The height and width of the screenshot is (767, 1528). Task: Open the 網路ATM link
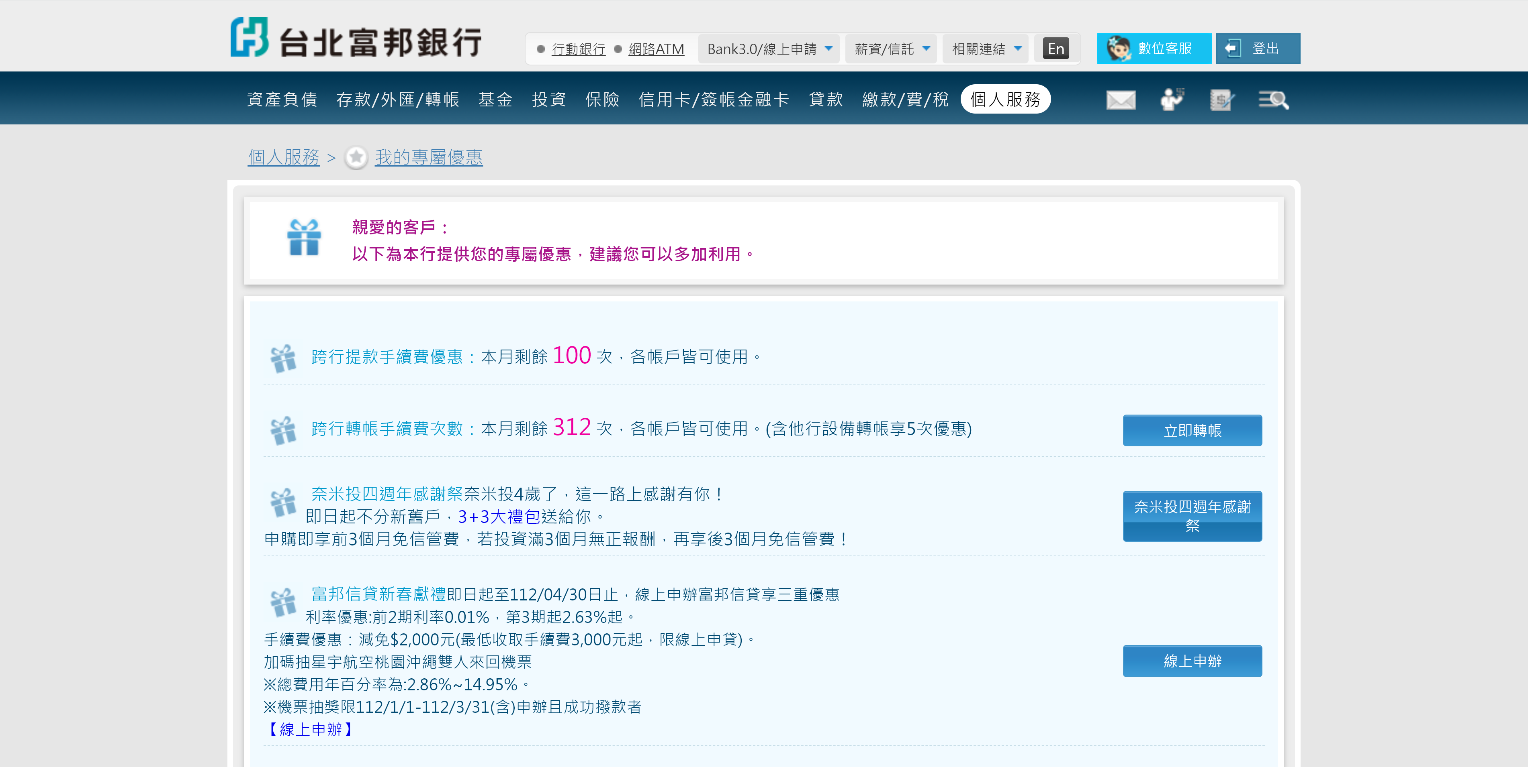[x=656, y=49]
